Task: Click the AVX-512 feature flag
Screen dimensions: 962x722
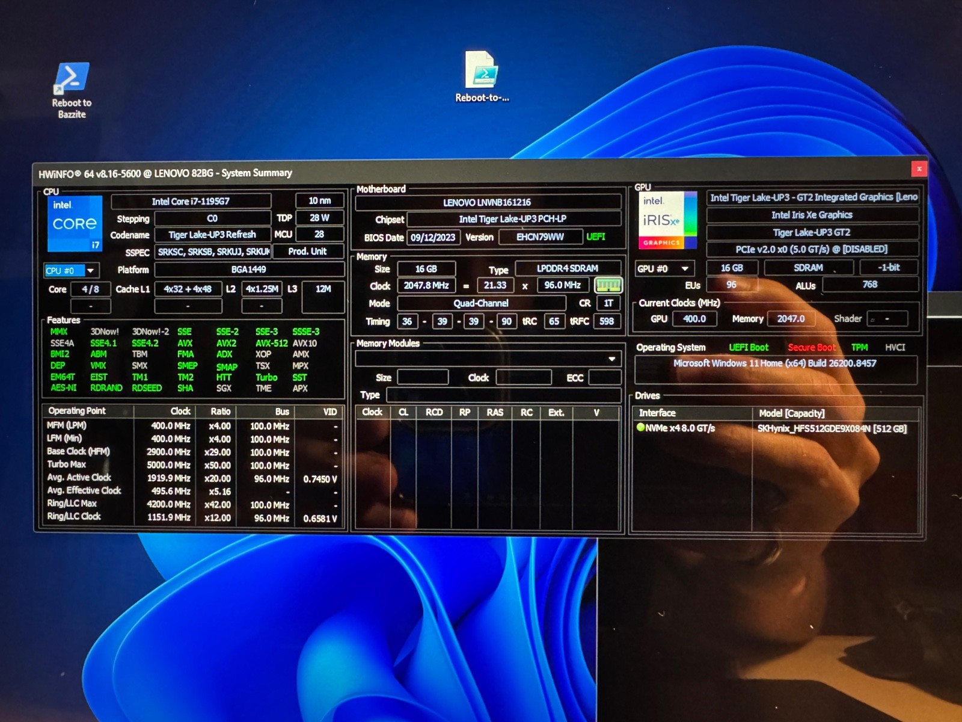Action: pyautogui.click(x=271, y=343)
